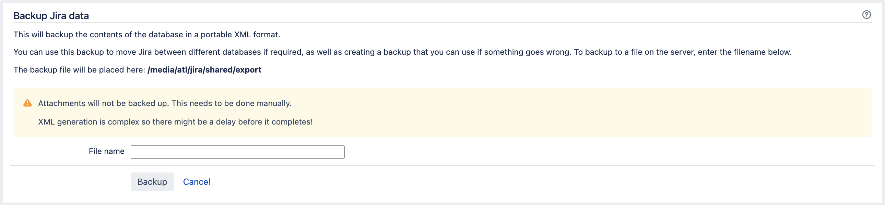Start backup by clicking Backup

click(152, 182)
